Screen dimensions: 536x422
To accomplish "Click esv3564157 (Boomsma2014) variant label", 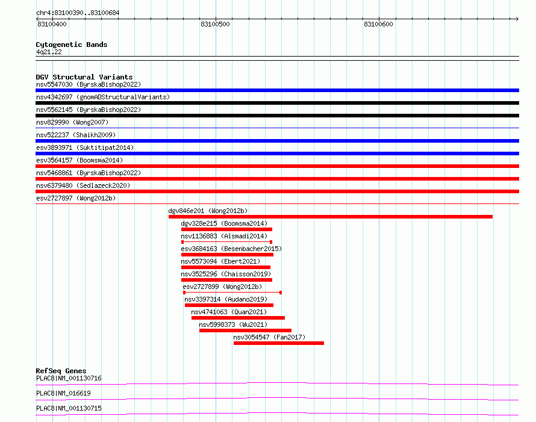I will point(79,160).
